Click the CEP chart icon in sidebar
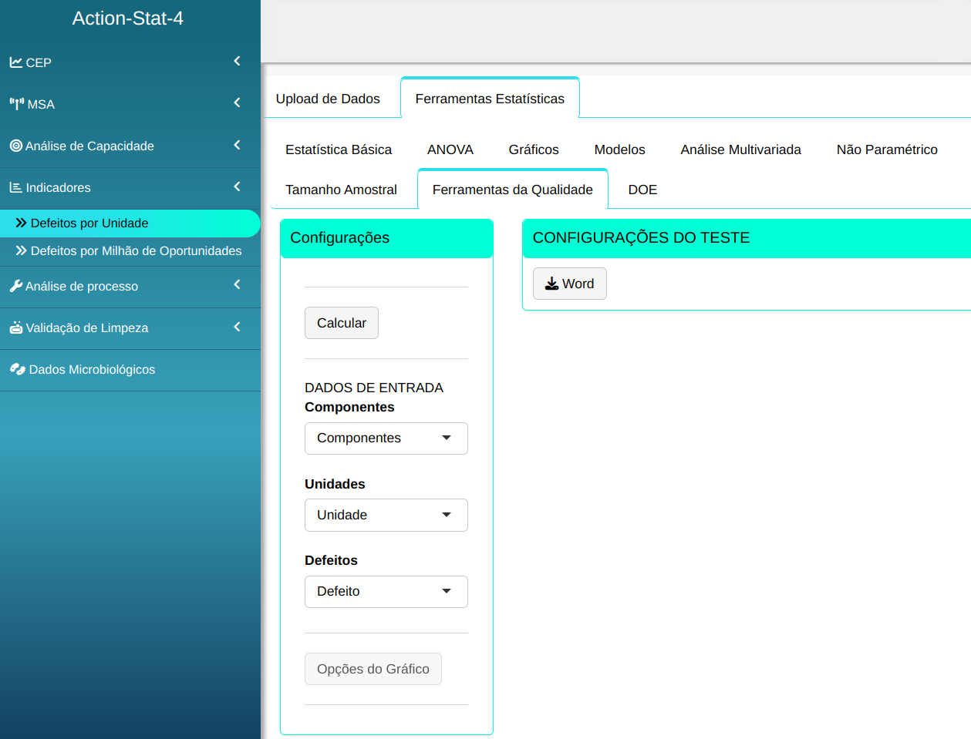 point(15,62)
